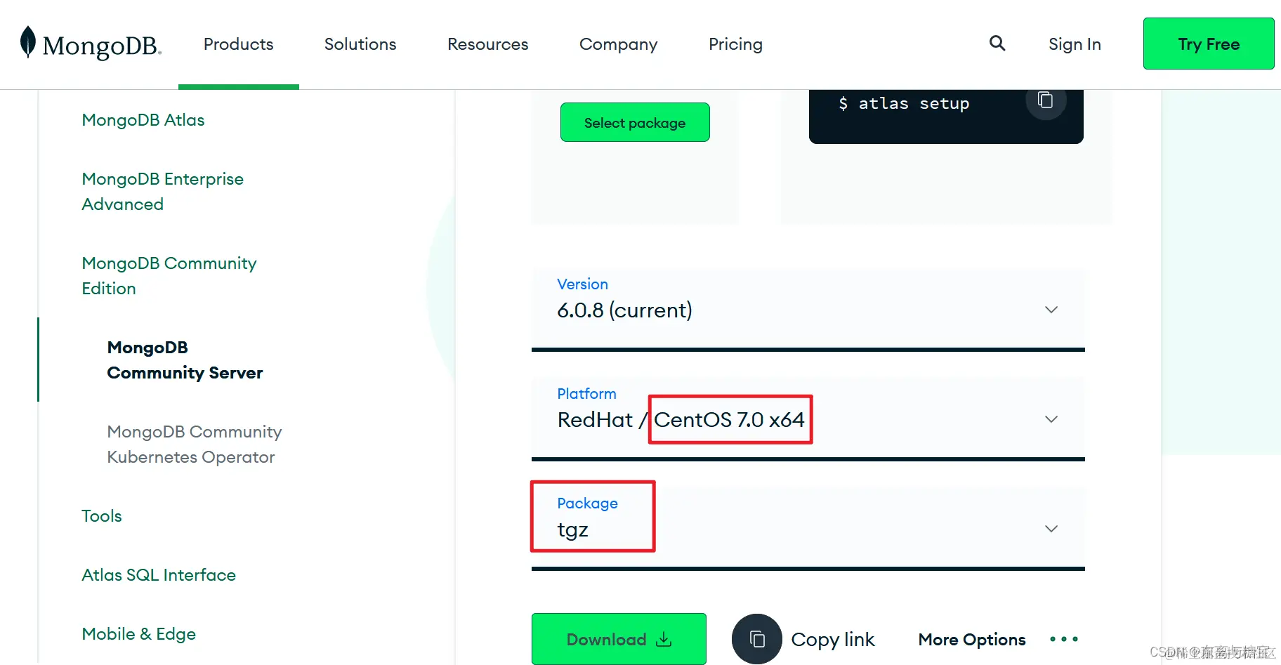Click the More Options label

(x=972, y=639)
